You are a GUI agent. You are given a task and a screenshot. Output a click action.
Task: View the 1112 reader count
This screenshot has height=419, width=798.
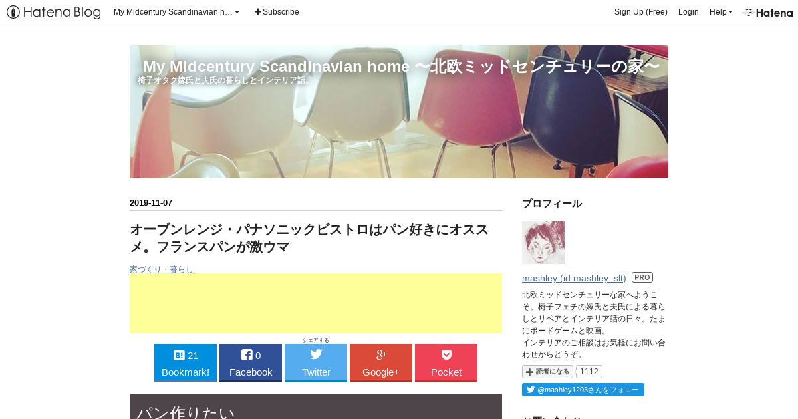pyautogui.click(x=589, y=372)
